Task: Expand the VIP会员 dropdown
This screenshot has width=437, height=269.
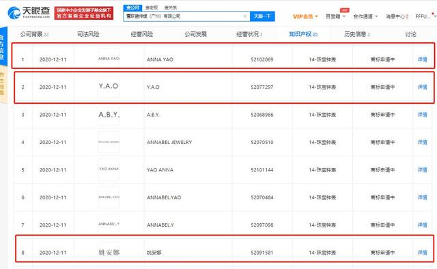Action: point(305,16)
